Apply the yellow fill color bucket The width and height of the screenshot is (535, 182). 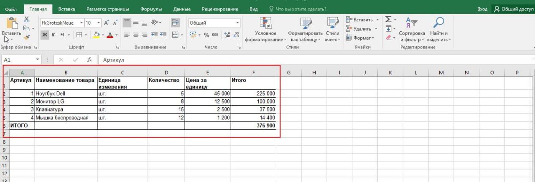click(x=97, y=35)
